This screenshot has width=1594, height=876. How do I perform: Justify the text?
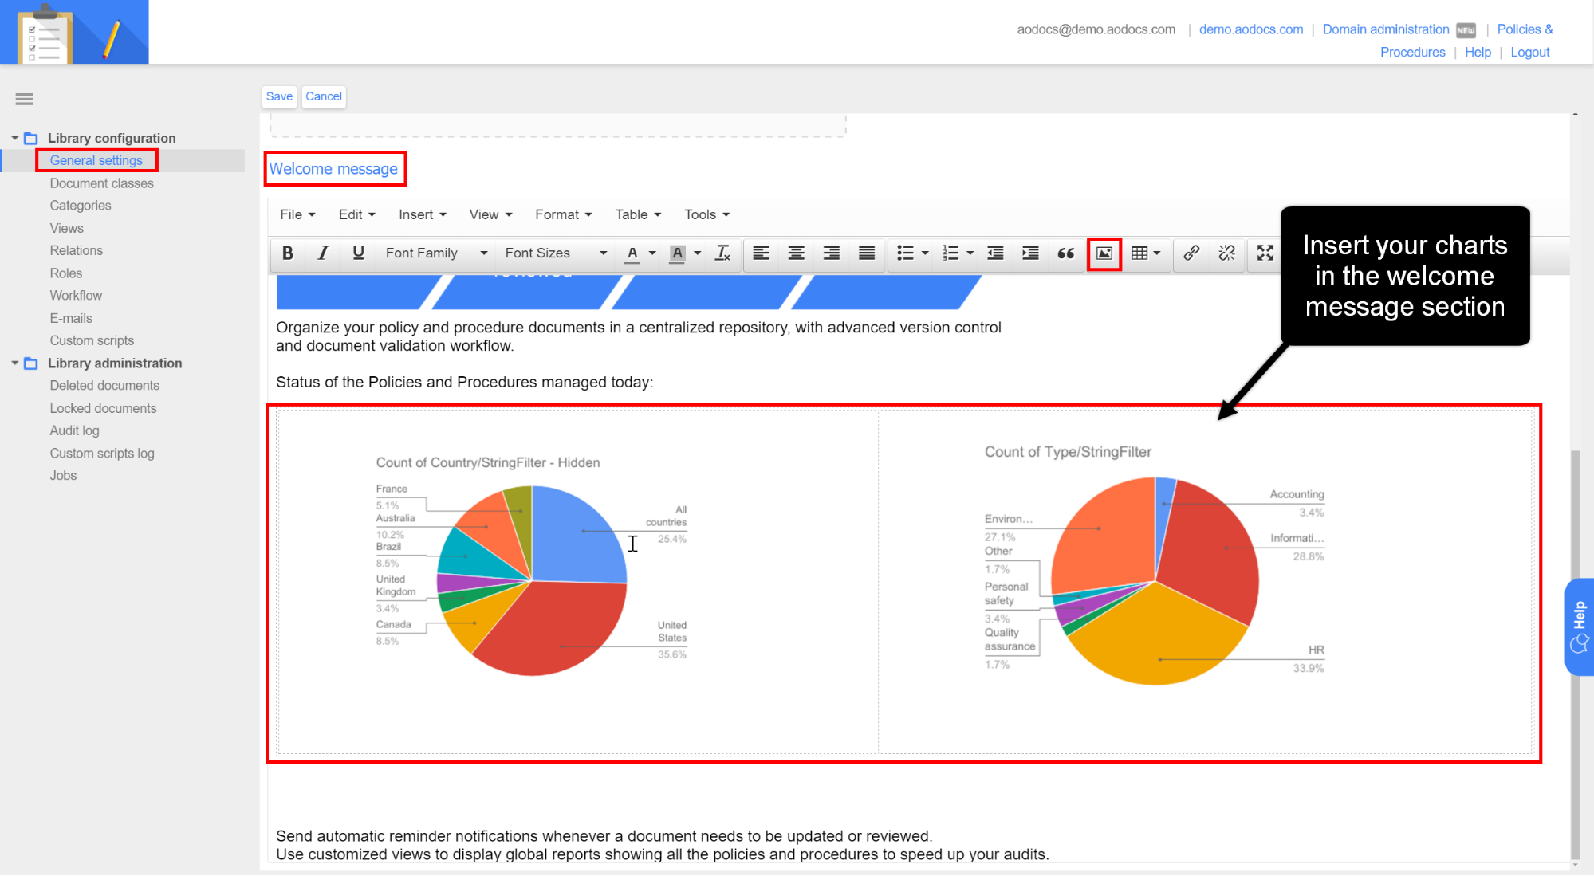click(866, 253)
